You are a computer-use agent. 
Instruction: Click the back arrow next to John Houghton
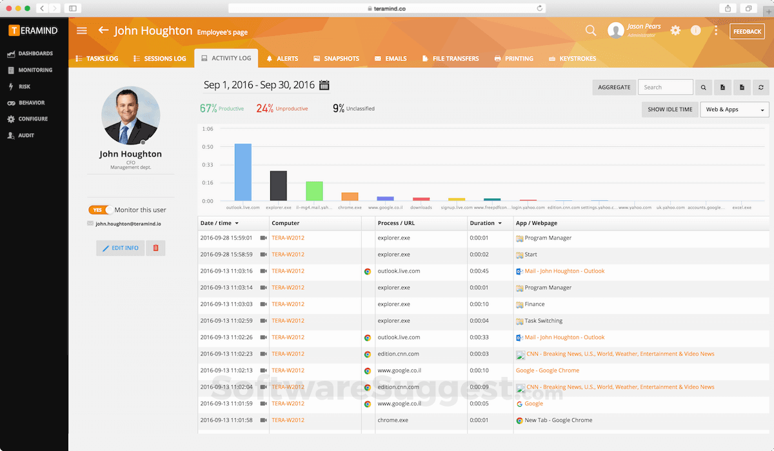[x=103, y=30]
